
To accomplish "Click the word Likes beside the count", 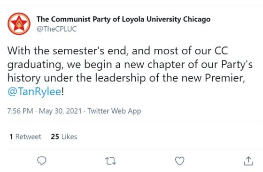I will click(x=70, y=137).
